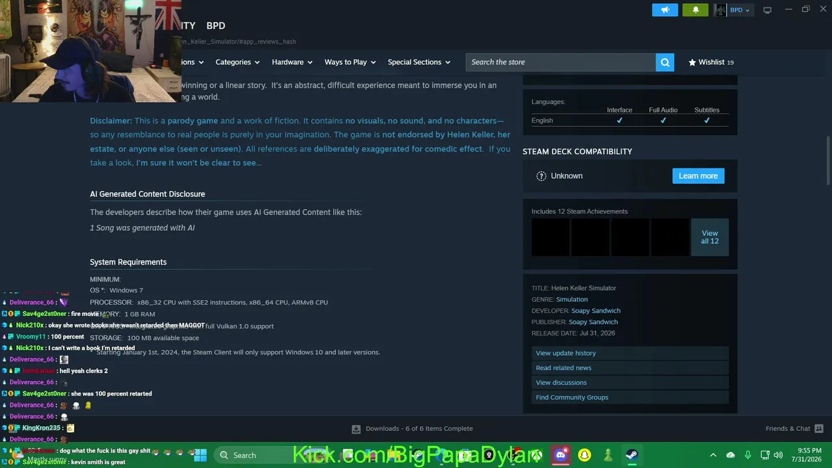The image size is (832, 468).
Task: Open the Windows Start menu
Action: 200,455
